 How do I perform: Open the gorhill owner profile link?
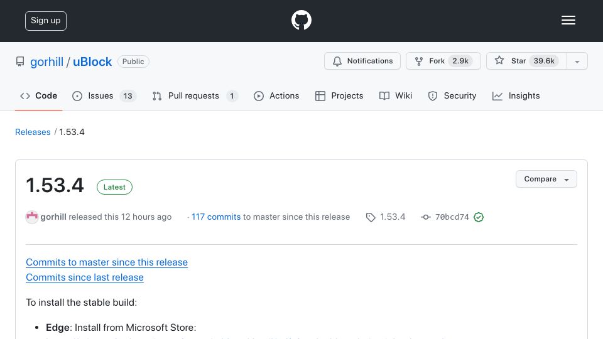click(46, 62)
